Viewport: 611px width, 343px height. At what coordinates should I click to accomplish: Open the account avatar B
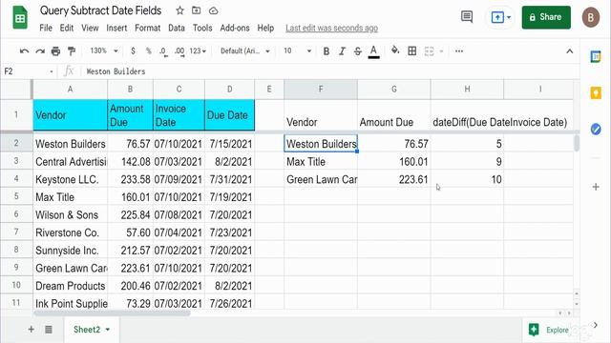coord(591,17)
